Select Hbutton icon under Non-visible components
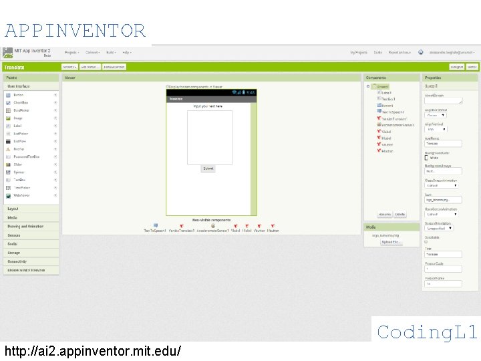Image resolution: width=481 pixels, height=361 pixels. click(273, 226)
